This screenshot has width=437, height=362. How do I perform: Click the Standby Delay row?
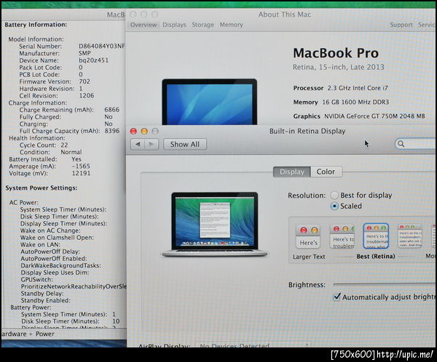click(42, 293)
